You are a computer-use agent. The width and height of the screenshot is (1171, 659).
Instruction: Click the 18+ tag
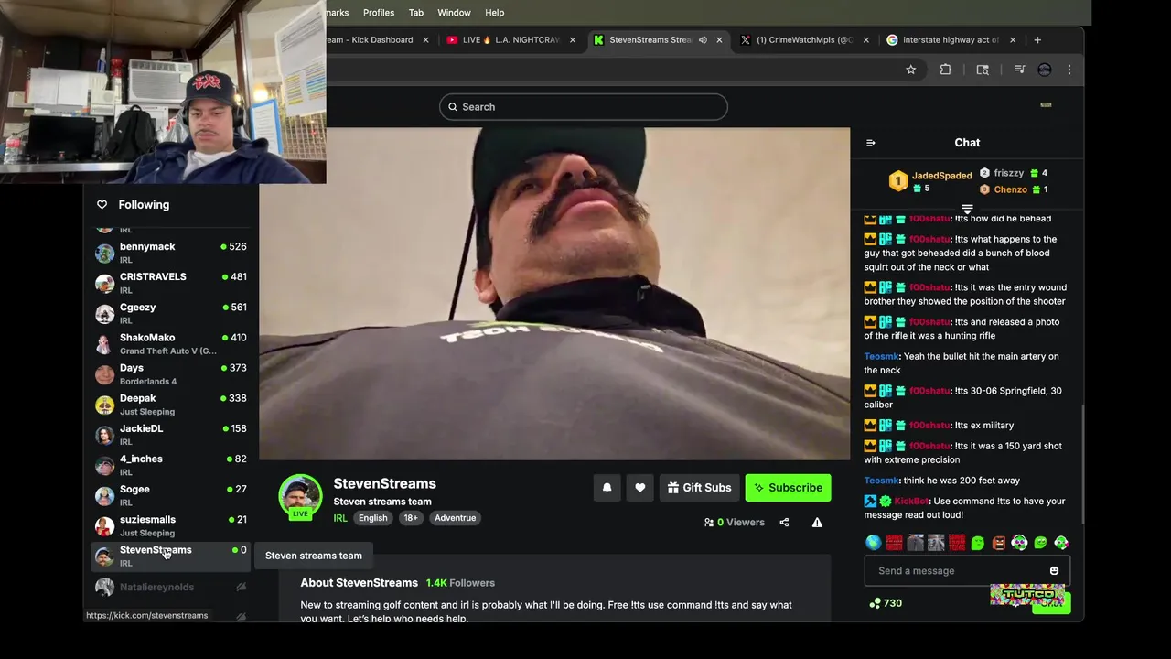411,518
